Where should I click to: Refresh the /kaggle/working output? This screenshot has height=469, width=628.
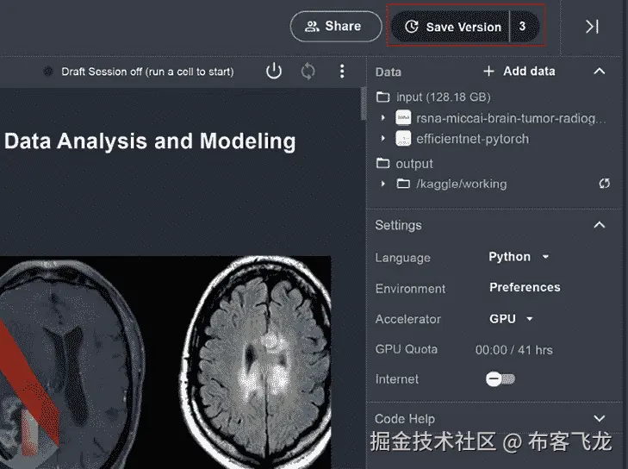(605, 183)
